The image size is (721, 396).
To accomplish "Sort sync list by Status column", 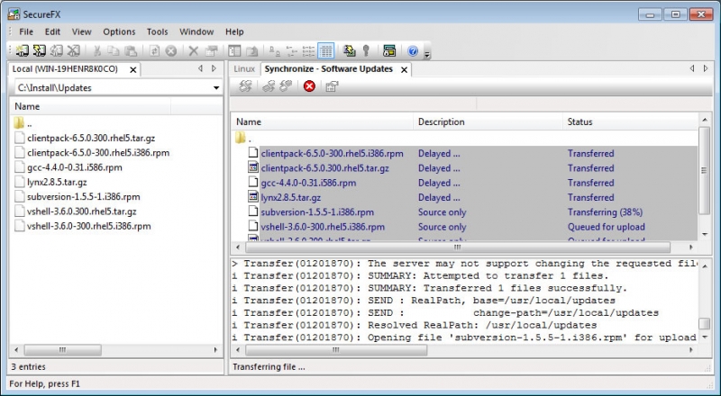I will (630, 121).
